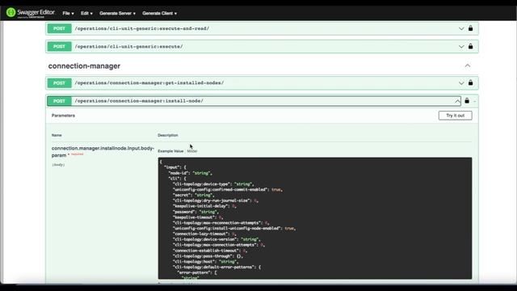Click the "connection-establish-timeout" line
Image resolution: width=517 pixels, height=291 pixels.
[210, 251]
